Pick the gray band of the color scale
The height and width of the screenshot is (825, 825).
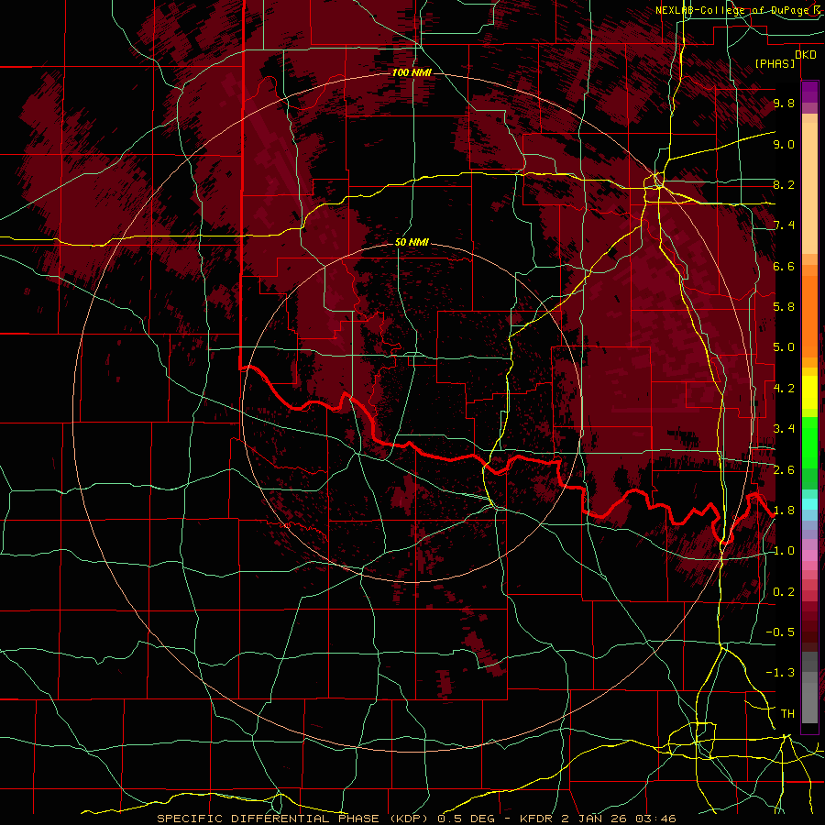[x=809, y=687]
